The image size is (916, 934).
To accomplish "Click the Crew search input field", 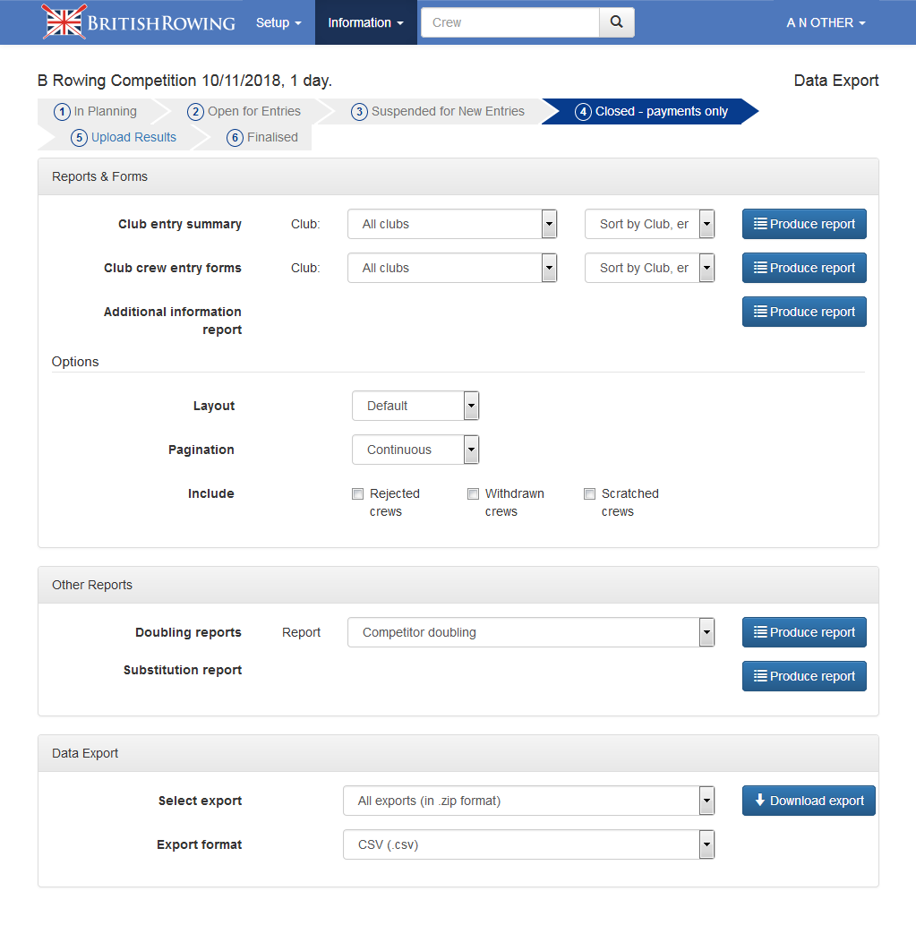I will click(x=510, y=22).
